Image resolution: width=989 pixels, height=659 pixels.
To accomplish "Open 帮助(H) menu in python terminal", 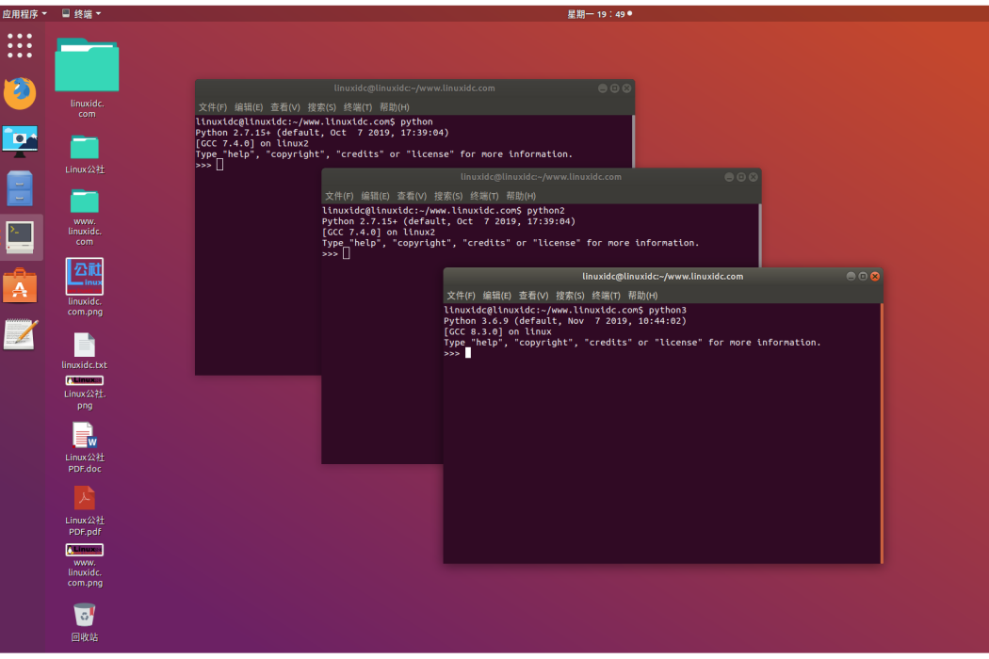I will point(395,107).
